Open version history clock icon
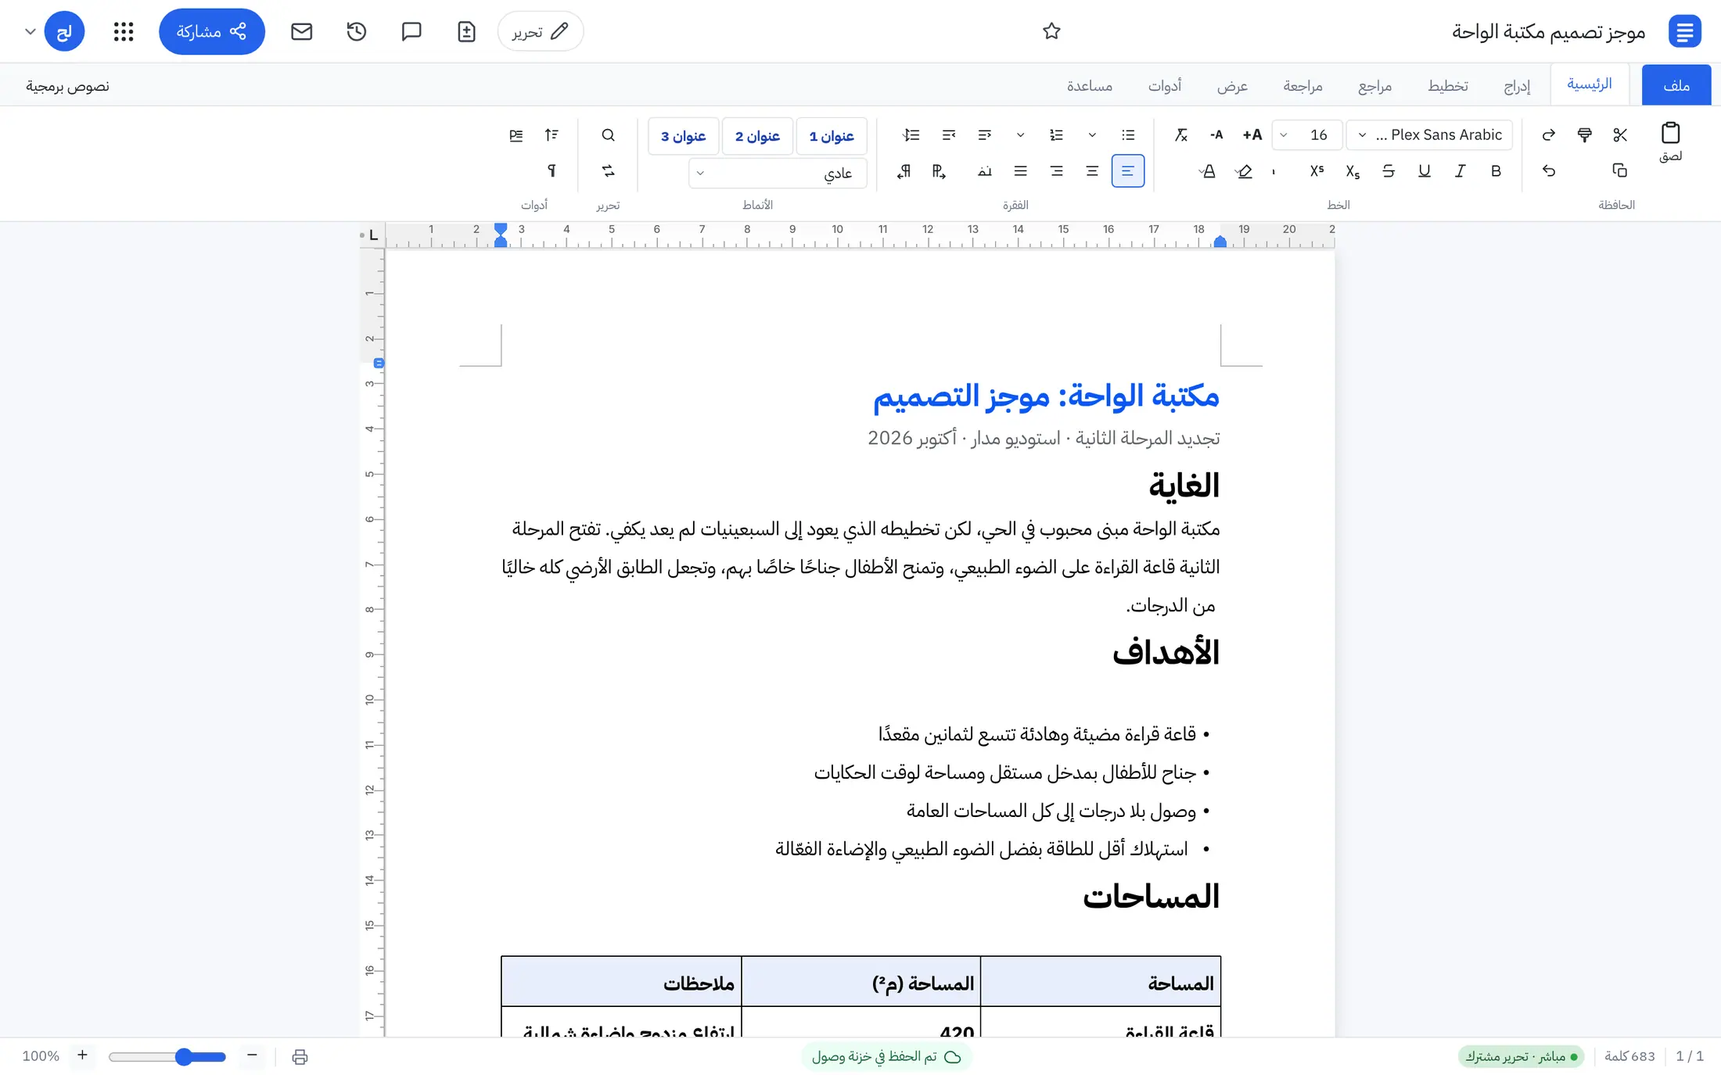 tap(357, 31)
